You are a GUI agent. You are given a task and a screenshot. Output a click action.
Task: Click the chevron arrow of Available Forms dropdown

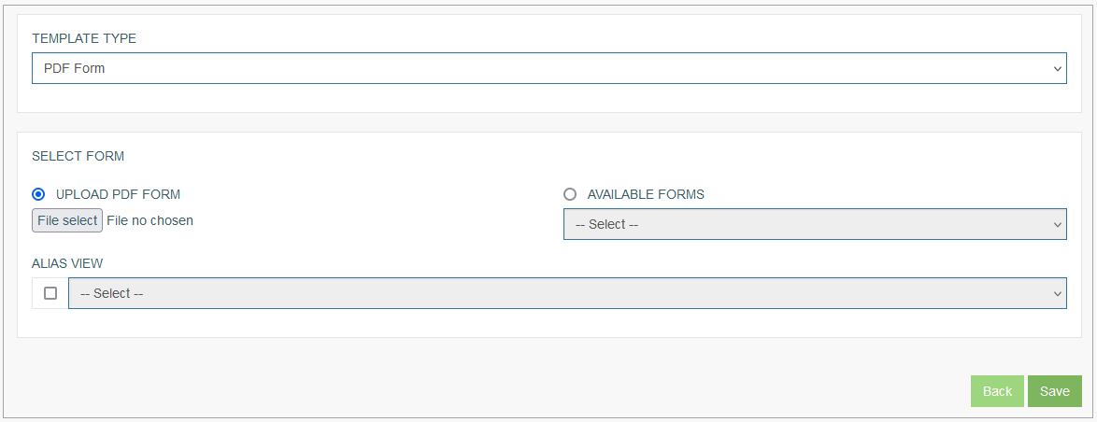tap(1057, 224)
